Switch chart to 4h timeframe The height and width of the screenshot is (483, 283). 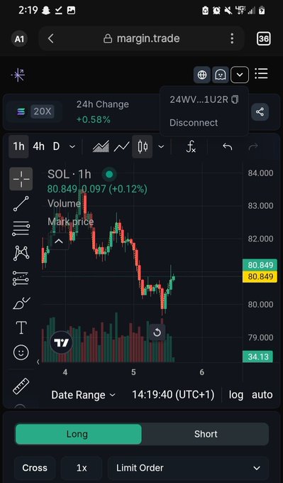[38, 146]
